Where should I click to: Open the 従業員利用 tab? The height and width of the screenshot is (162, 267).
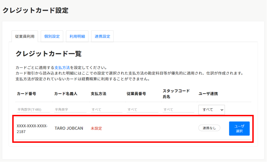click(24, 36)
